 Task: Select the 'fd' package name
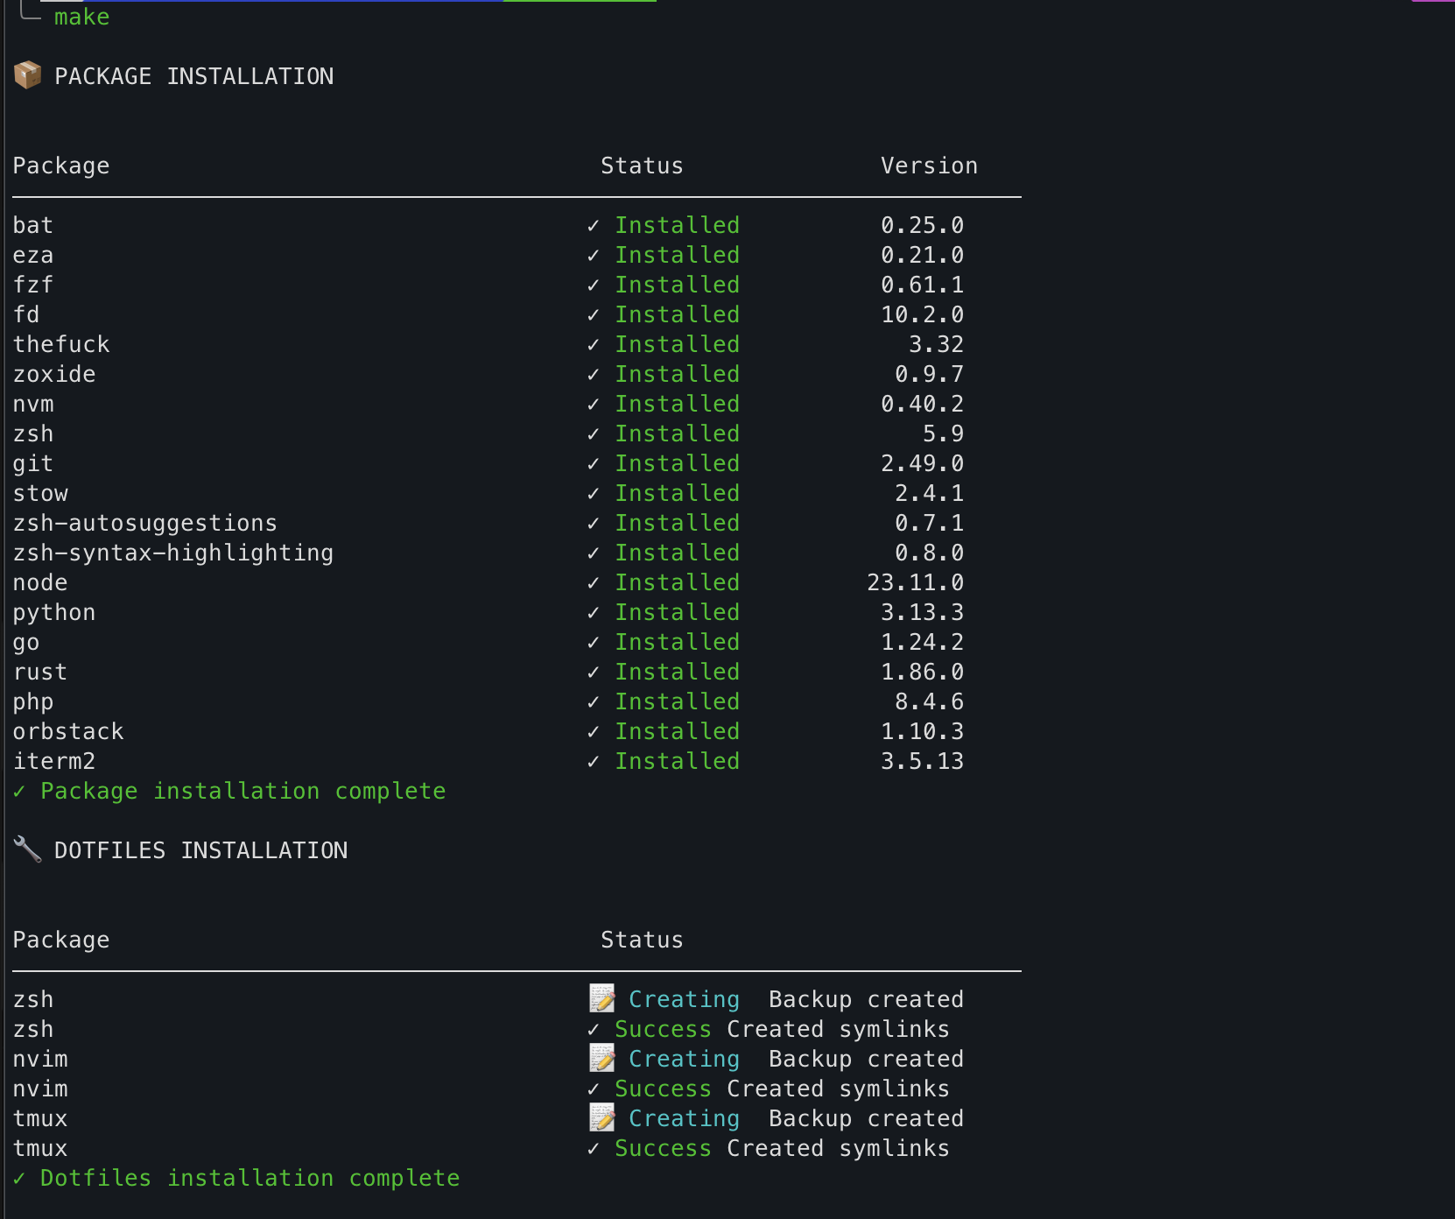click(x=26, y=314)
